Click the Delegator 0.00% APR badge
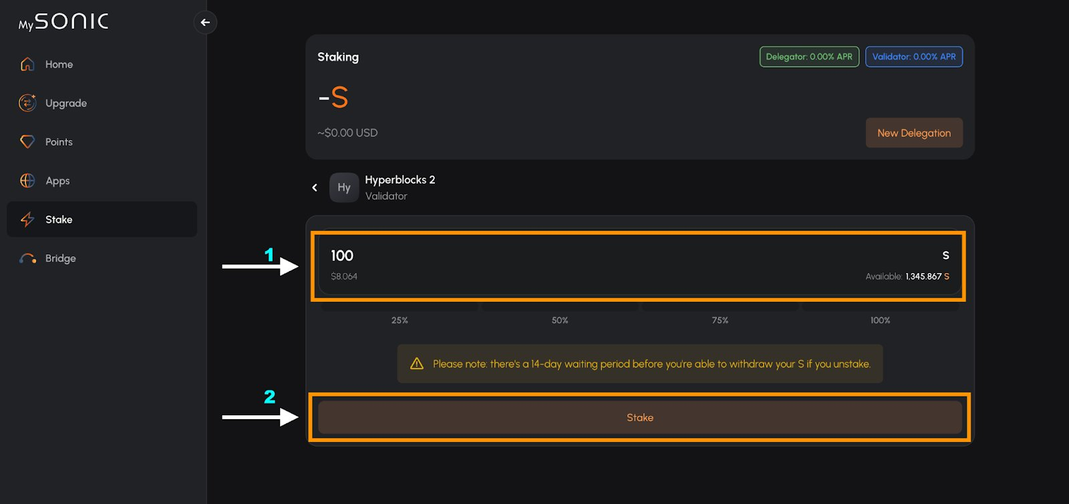 click(x=808, y=57)
